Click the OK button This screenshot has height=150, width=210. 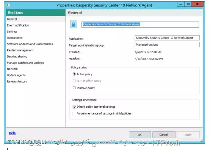click(x=140, y=135)
